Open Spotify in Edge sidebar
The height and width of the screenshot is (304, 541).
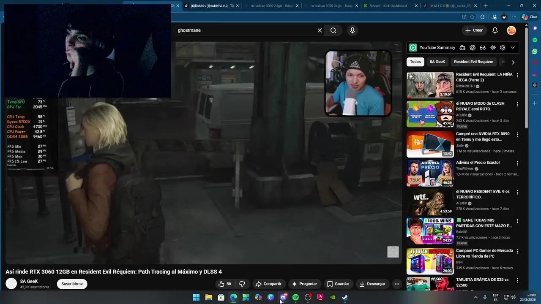click(x=535, y=40)
